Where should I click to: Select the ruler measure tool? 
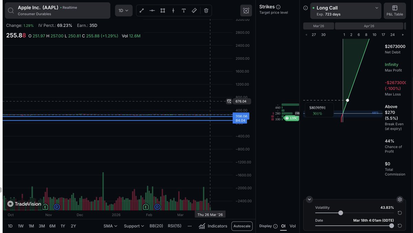pos(194,11)
